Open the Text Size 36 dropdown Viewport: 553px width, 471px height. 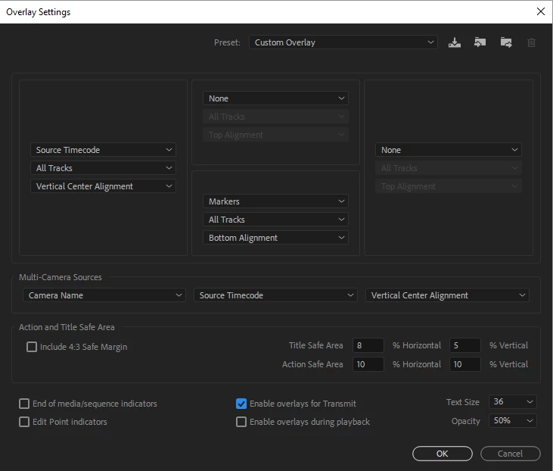[x=512, y=401]
